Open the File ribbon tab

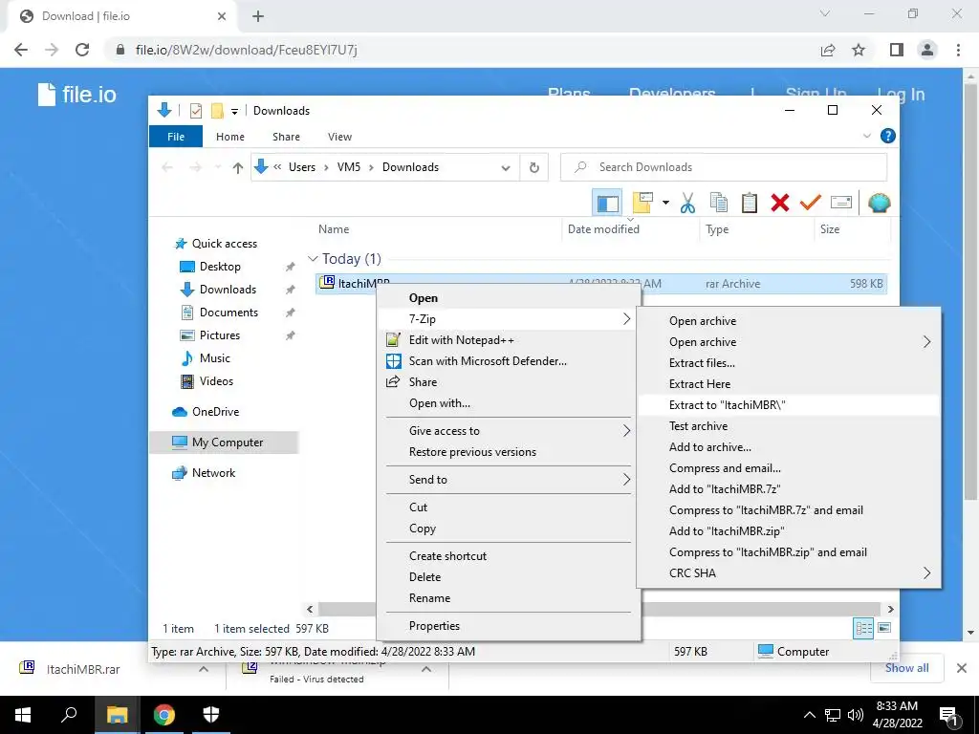tap(176, 137)
